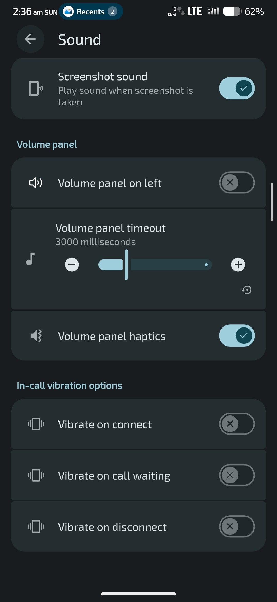Tap the volume panel haptics speaker icon
Screen dimensions: 277x602
tap(36, 336)
